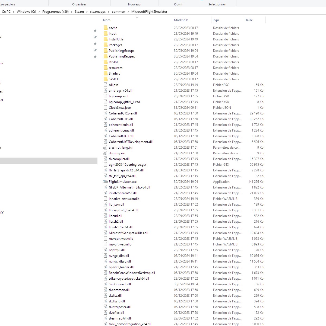Click the RESINC folder icon
The image size is (326, 326).
pyautogui.click(x=106, y=62)
